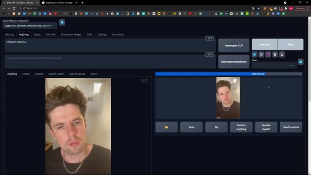This screenshot has height=175, width=311.
Task: Interrupt the running generation
Action: tap(264, 44)
